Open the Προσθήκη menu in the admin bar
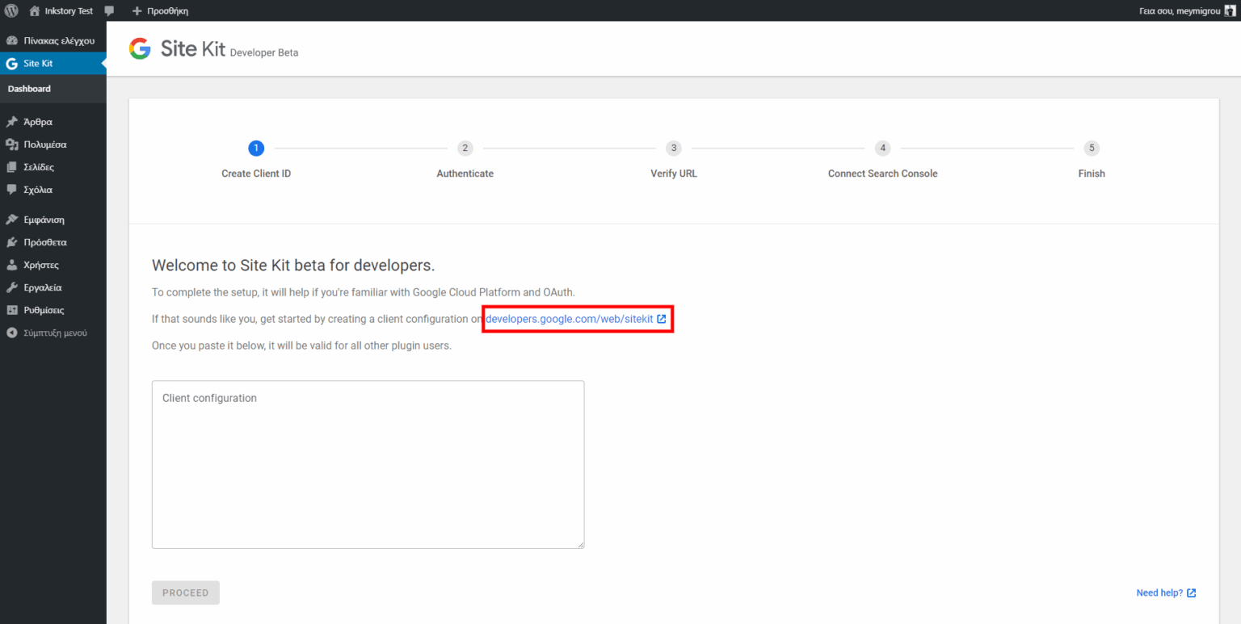 point(159,10)
